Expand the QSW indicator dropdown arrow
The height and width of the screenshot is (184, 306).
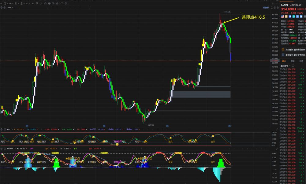click(13, 7)
